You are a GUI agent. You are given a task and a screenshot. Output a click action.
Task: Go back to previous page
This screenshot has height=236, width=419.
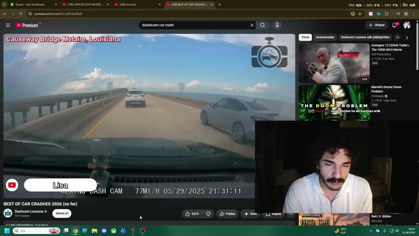[x=5, y=14]
